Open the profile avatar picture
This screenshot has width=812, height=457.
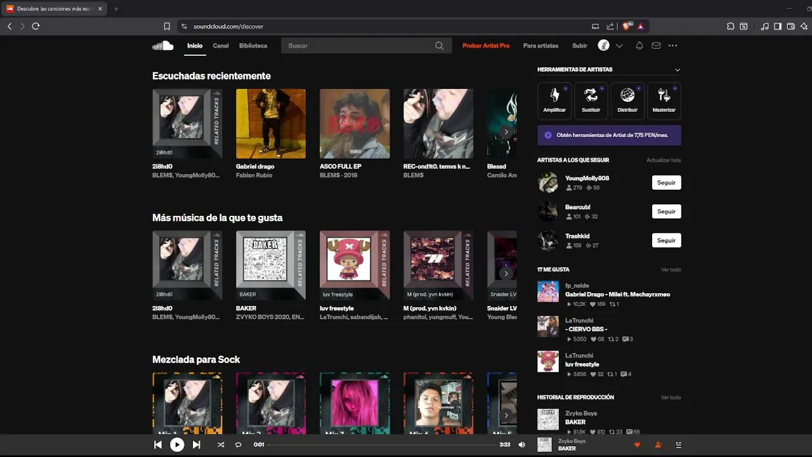point(604,46)
